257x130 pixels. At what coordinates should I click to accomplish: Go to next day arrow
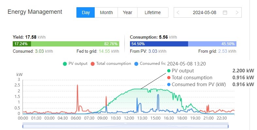pos(237,12)
